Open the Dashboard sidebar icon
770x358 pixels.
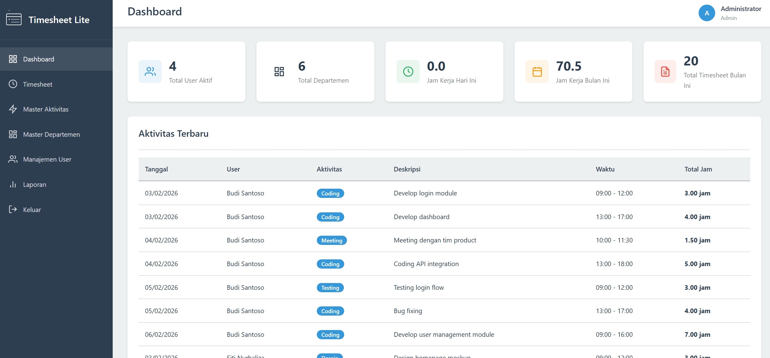pos(13,59)
